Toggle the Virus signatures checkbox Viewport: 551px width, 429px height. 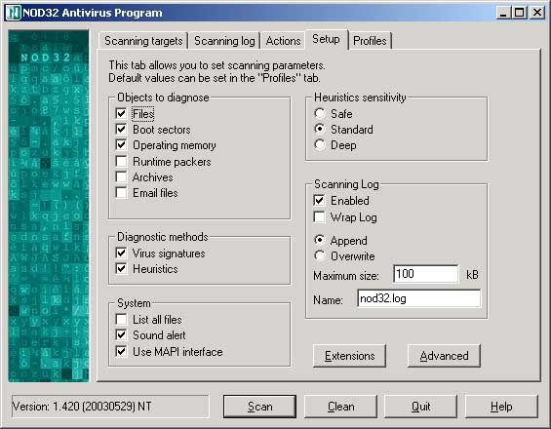click(121, 253)
